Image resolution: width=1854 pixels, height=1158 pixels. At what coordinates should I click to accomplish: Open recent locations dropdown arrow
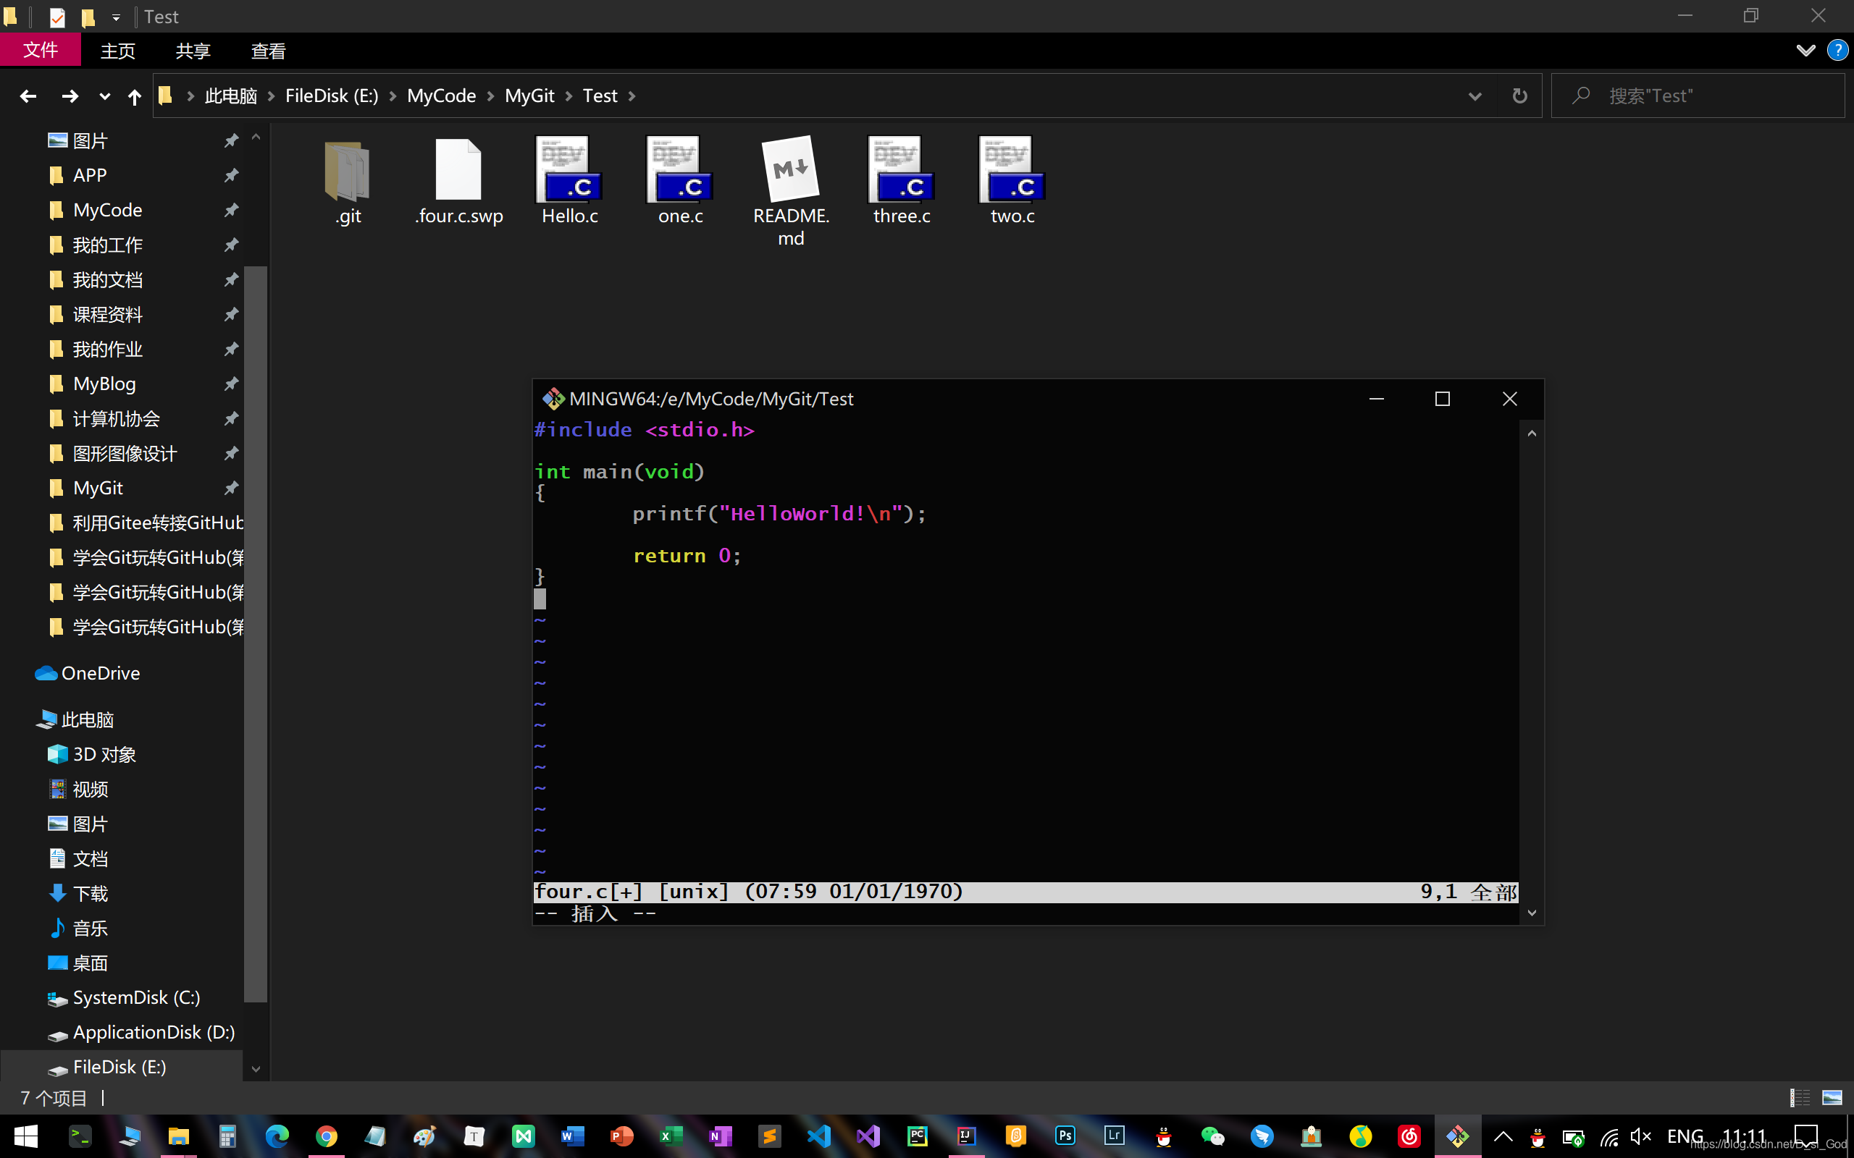[104, 96]
